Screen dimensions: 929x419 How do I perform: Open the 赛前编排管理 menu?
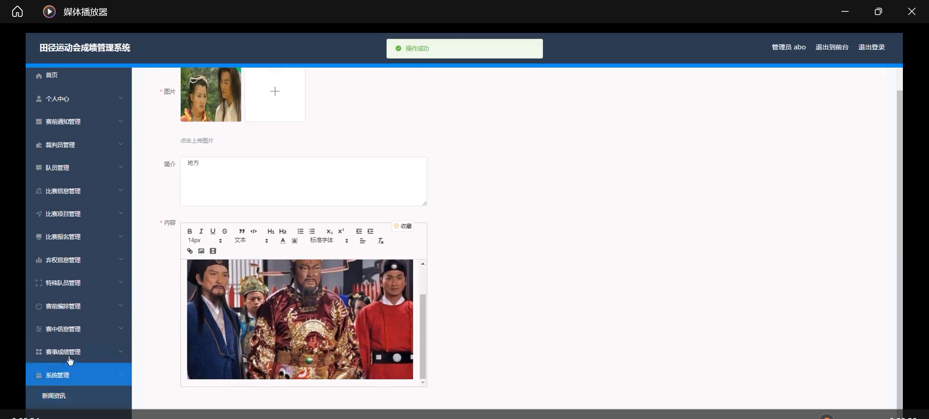[x=79, y=306]
